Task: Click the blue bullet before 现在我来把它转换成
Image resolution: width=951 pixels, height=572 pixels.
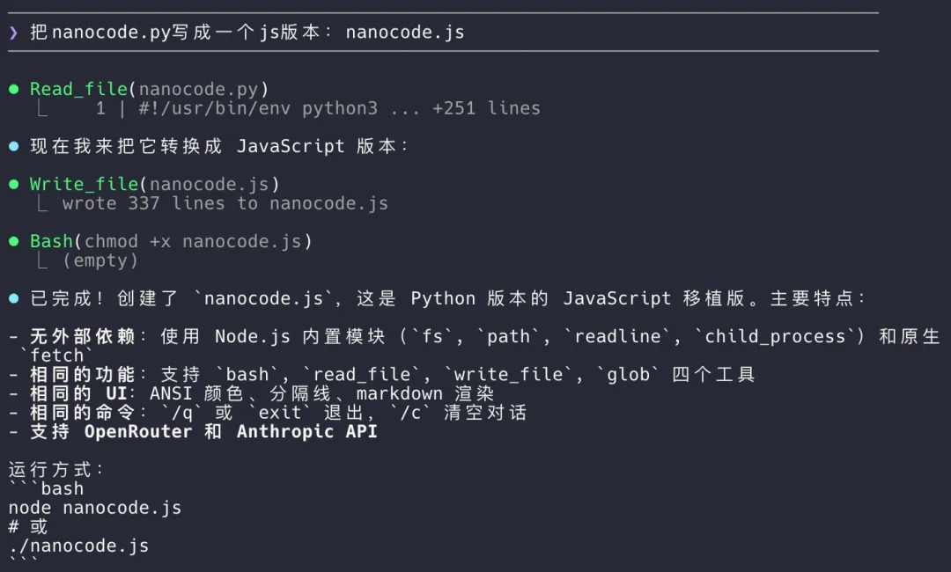Action: (13, 146)
